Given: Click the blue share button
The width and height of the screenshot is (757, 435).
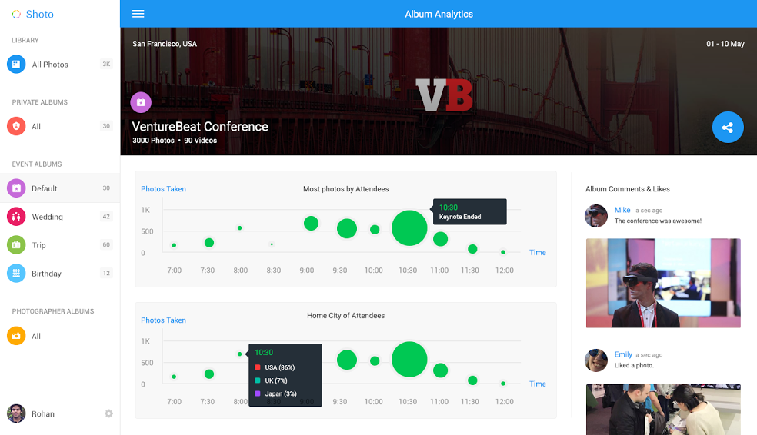Looking at the screenshot, I should [727, 128].
